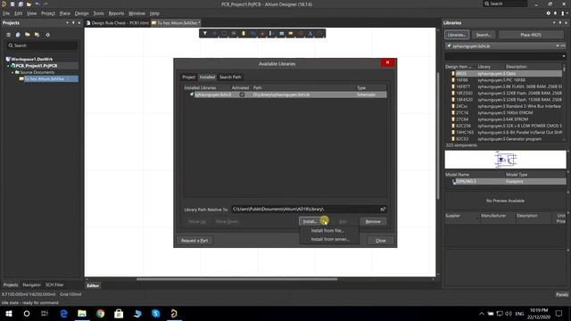
Task: Collapse the PCB_Project1.PrjPCB tree node
Action: 8,66
